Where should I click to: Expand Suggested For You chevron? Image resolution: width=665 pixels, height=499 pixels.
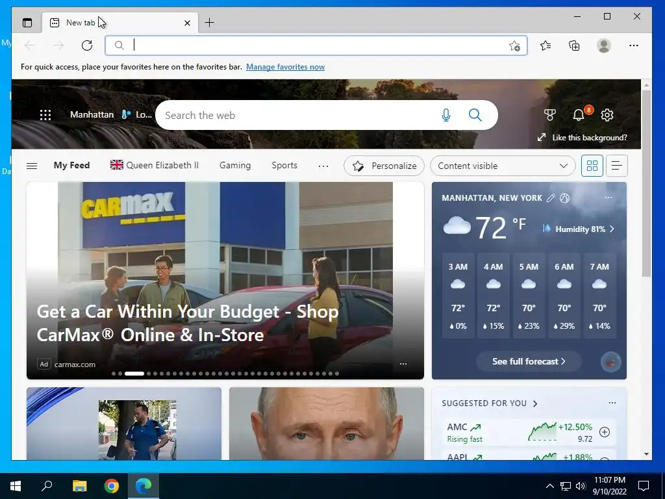coord(535,403)
